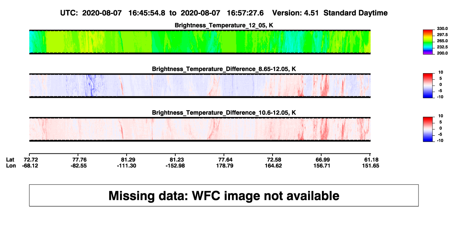Screen dimensions: 465x238
Task: Click longitude value 164.62
Action: (273, 166)
